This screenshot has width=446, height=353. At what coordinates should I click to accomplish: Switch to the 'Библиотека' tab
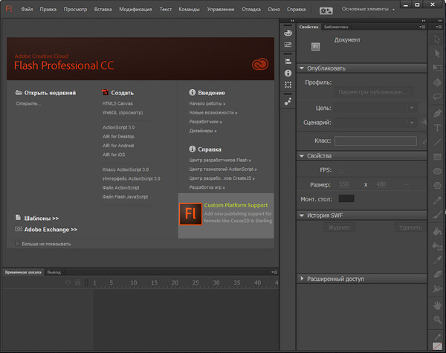pos(336,27)
